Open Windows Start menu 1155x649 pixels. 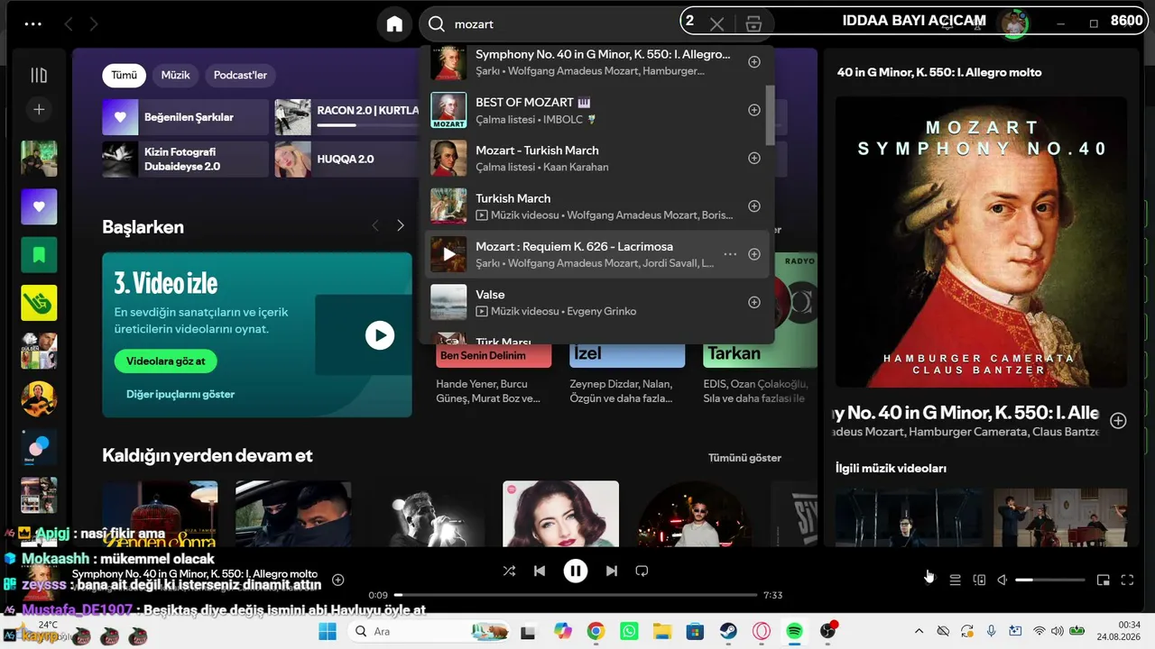(327, 631)
